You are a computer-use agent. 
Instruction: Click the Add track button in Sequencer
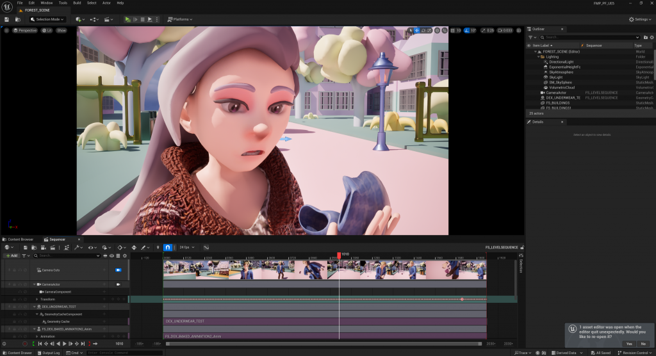click(x=12, y=255)
